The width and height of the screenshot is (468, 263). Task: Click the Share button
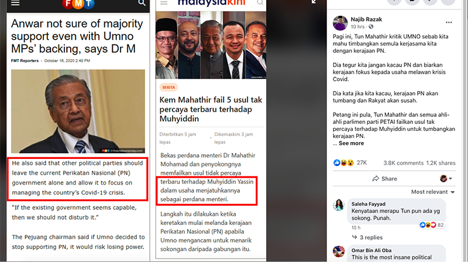pyautogui.click(x=385, y=179)
